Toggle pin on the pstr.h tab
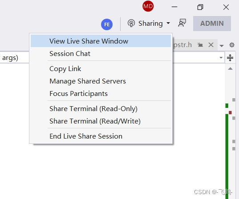The image size is (239, 199). [200, 45]
